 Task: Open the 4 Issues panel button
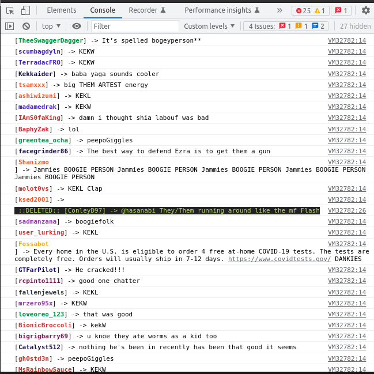[x=286, y=26]
